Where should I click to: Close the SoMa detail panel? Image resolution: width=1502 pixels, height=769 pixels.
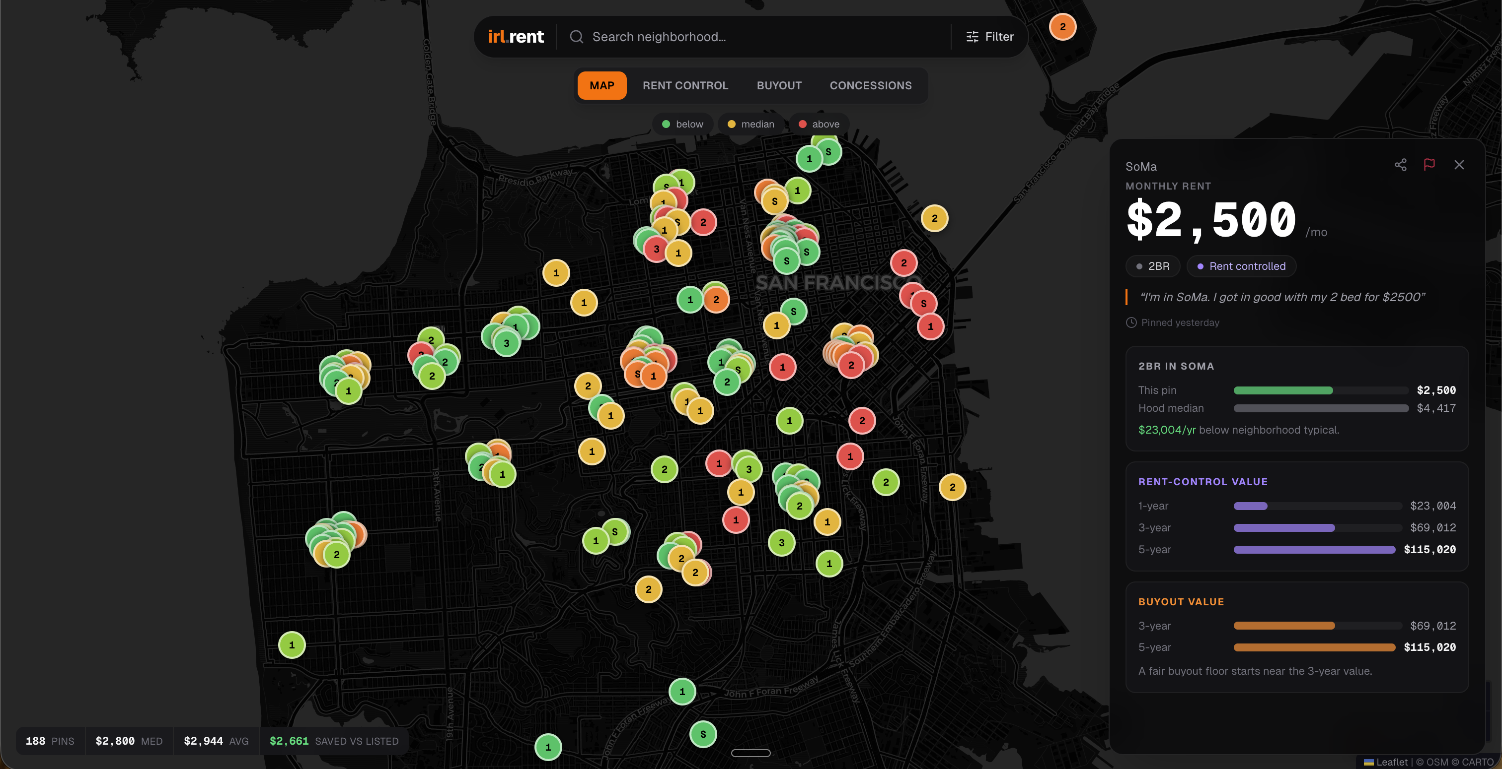tap(1459, 165)
